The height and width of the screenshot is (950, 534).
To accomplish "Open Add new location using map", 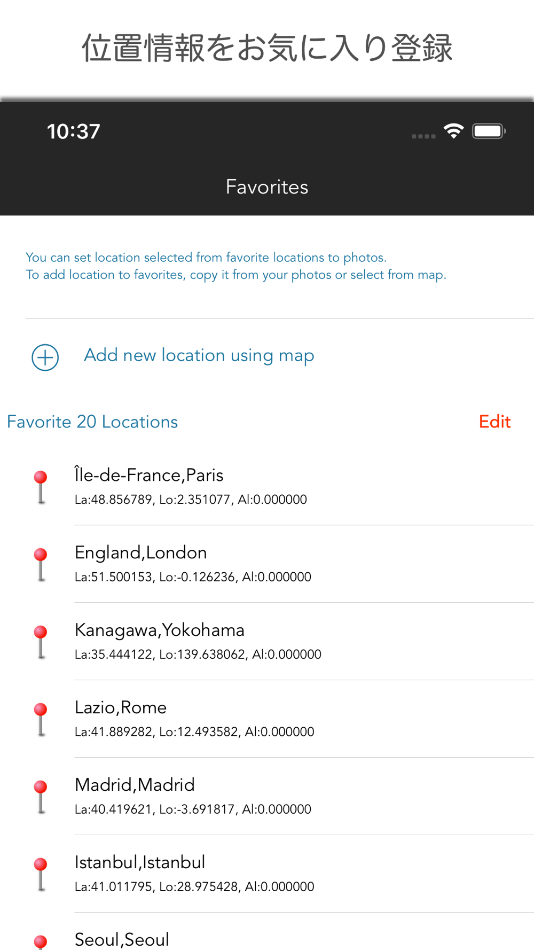I will (199, 355).
